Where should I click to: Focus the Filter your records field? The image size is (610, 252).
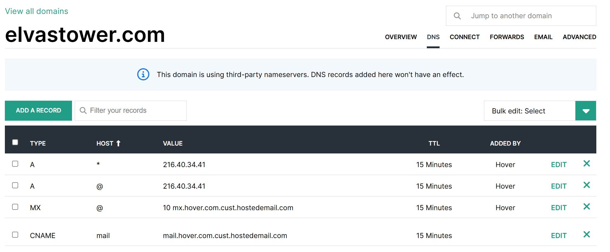pyautogui.click(x=131, y=111)
